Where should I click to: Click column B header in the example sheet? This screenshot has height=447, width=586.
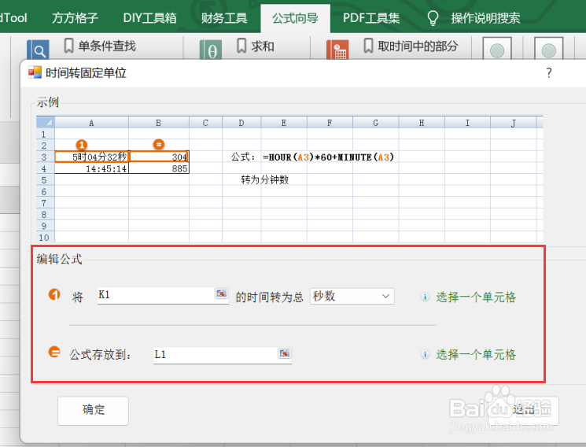click(159, 123)
